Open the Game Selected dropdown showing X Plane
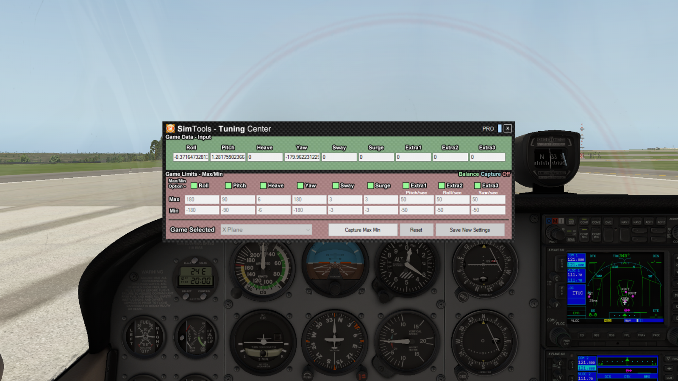This screenshot has height=381, width=678. pos(266,229)
